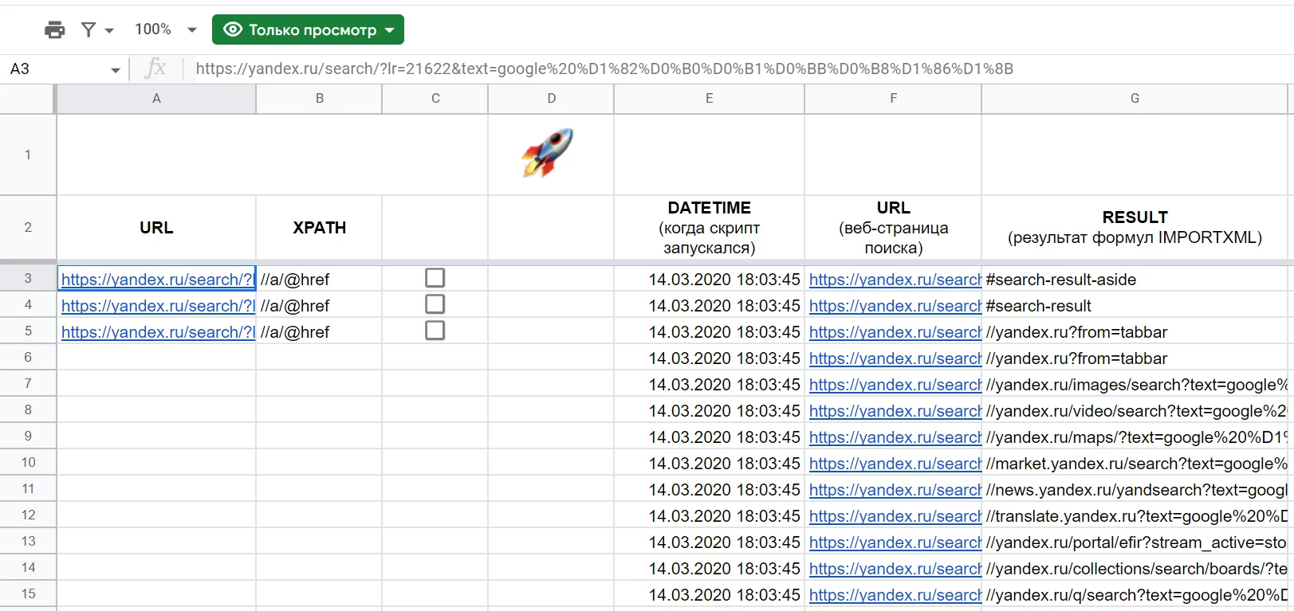
Task: Expand the filter dropdown arrow
Action: pyautogui.click(x=109, y=31)
